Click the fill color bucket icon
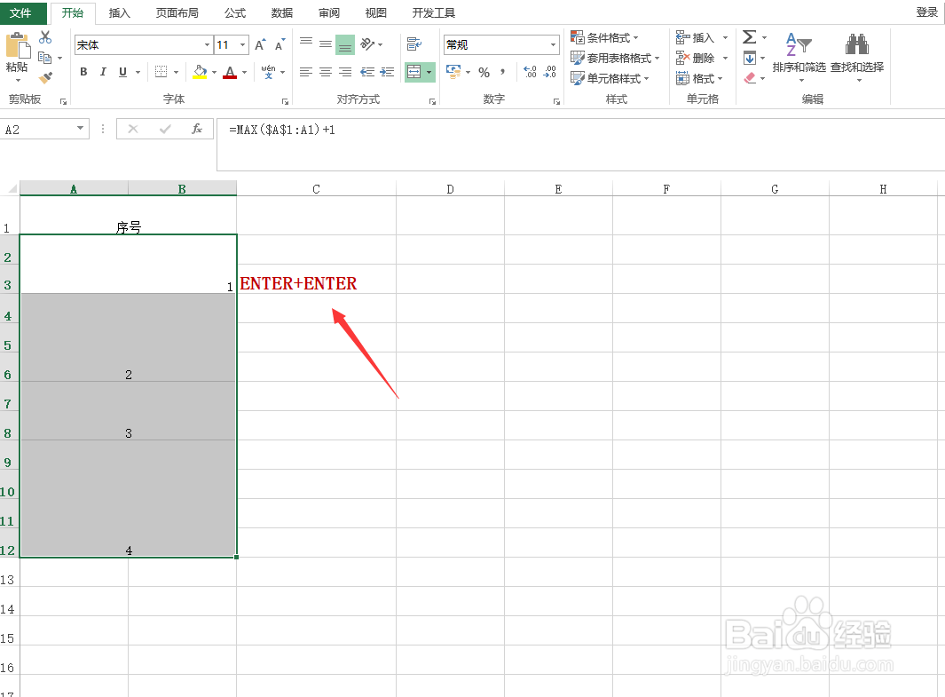The width and height of the screenshot is (945, 697). click(200, 72)
